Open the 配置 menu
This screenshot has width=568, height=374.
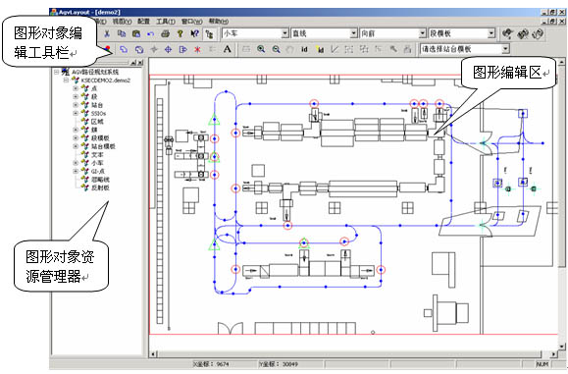(143, 22)
